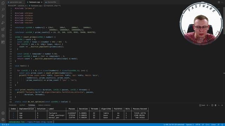Open notifications bell in status bar
The width and height of the screenshot is (225, 126).
[222, 125]
